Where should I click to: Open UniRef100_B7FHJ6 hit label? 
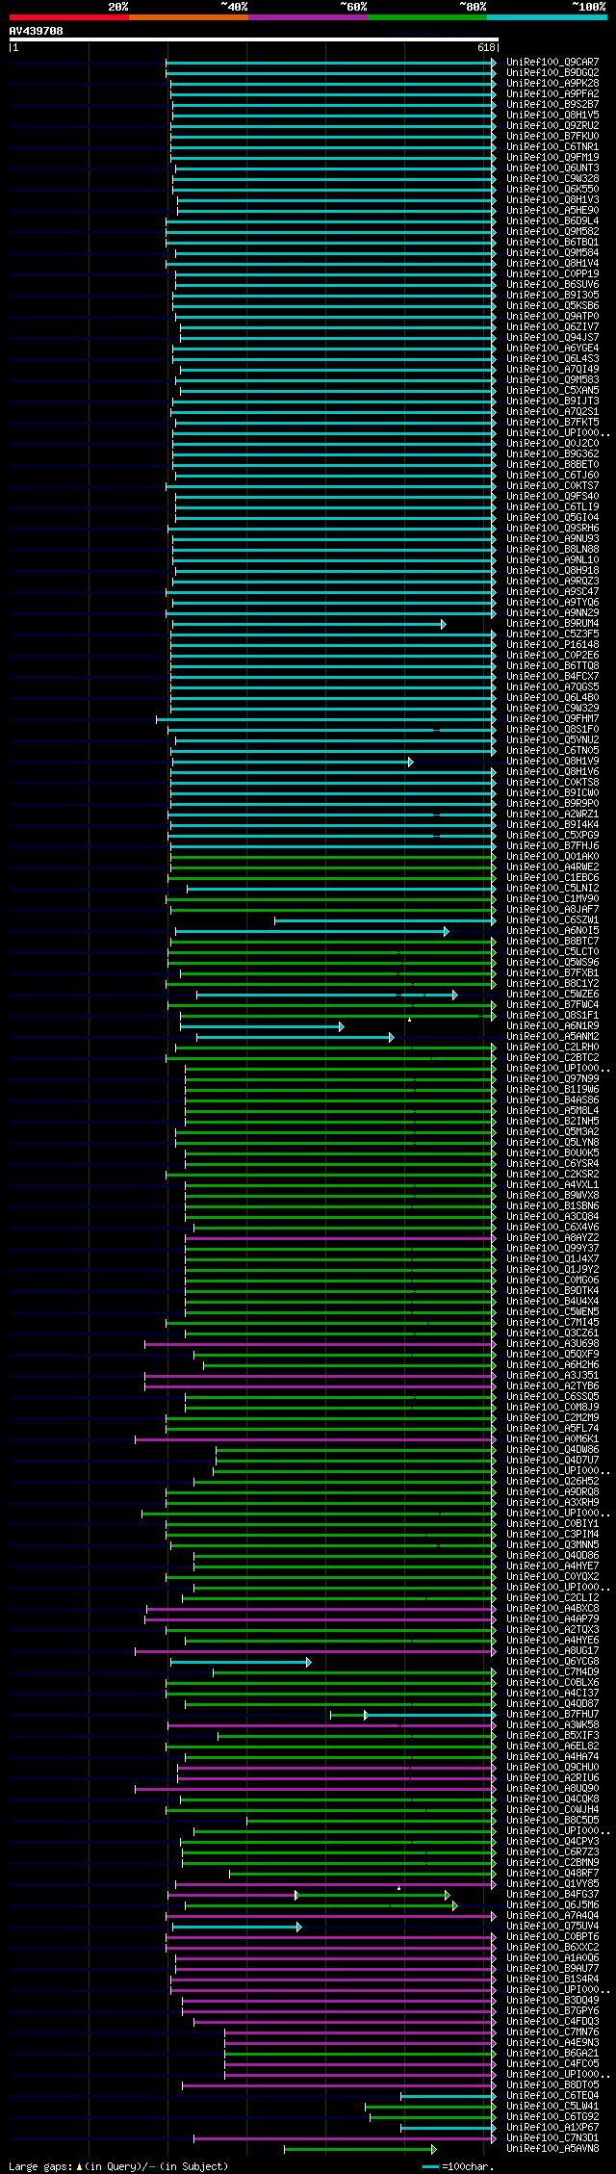point(552,845)
